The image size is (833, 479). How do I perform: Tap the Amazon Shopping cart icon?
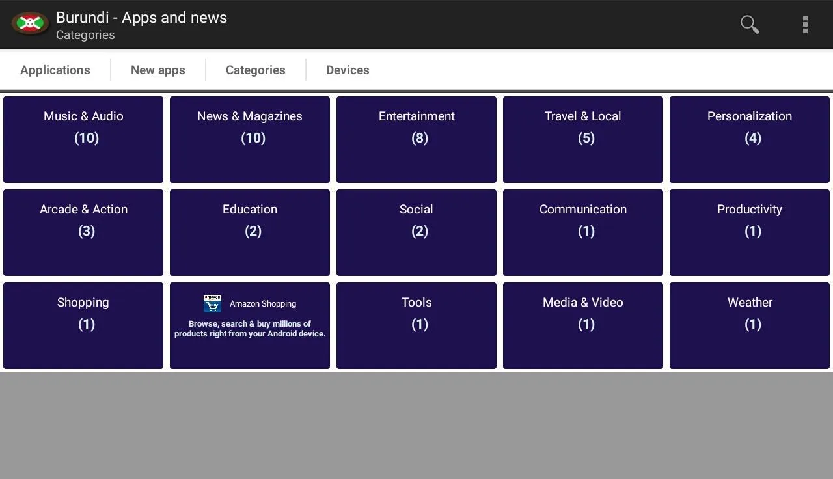point(212,303)
